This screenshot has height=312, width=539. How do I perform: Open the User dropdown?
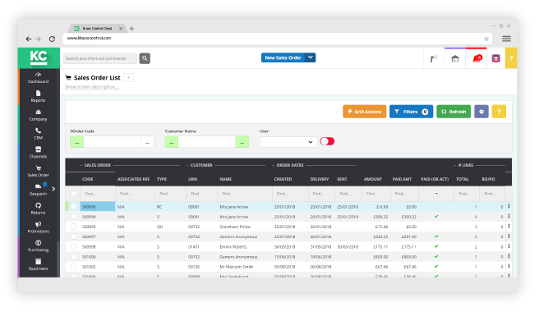pyautogui.click(x=288, y=142)
